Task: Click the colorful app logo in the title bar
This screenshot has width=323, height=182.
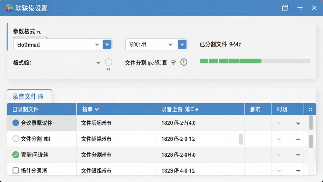Action: point(9,8)
